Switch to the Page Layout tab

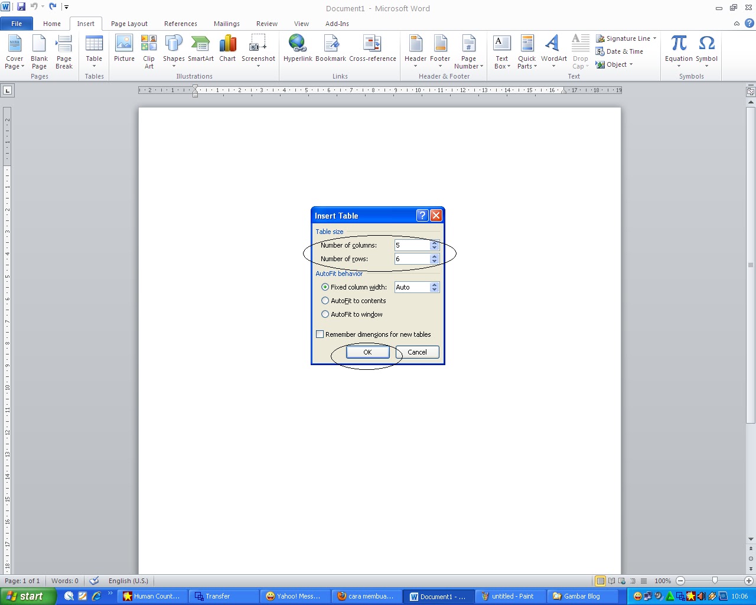129,24
